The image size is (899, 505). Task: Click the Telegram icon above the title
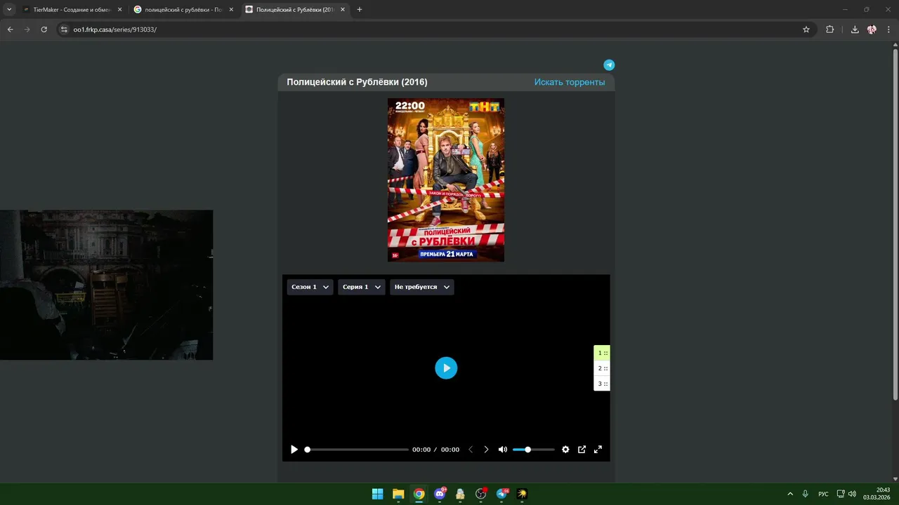[609, 65]
